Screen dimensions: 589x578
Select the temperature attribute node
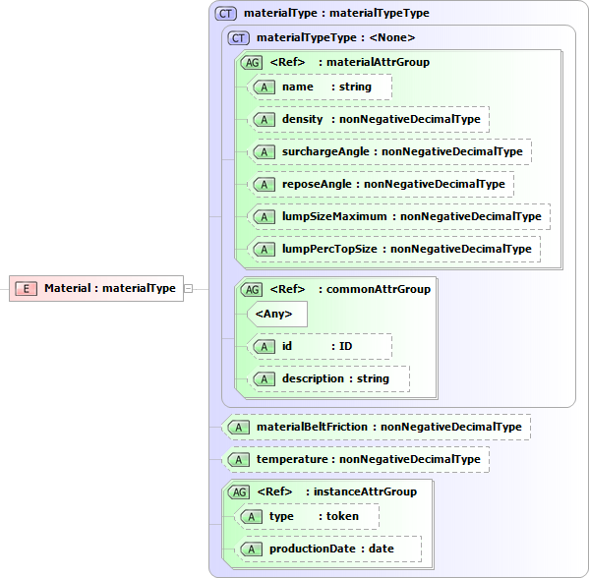355,459
